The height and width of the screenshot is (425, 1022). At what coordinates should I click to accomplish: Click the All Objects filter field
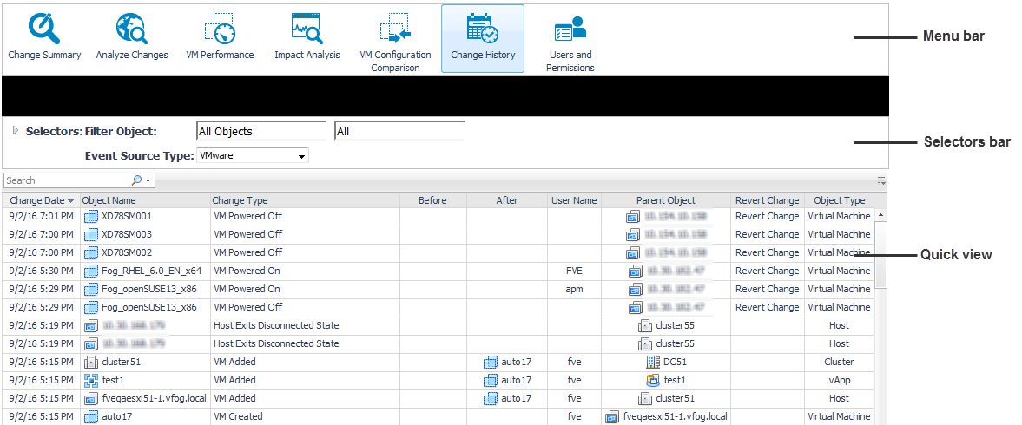pos(261,131)
